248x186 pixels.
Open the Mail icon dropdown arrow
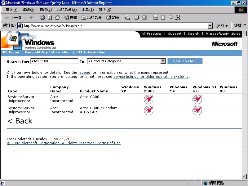[x=131, y=18]
